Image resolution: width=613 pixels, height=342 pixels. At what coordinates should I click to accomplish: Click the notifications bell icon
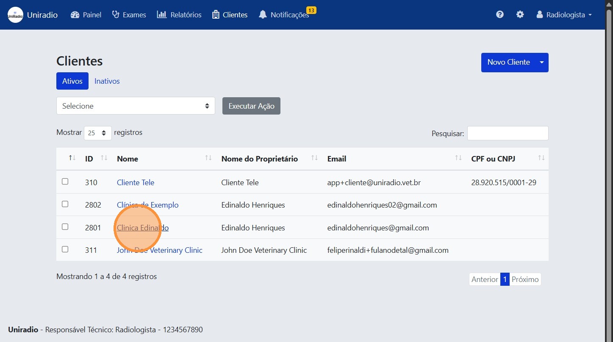(263, 15)
